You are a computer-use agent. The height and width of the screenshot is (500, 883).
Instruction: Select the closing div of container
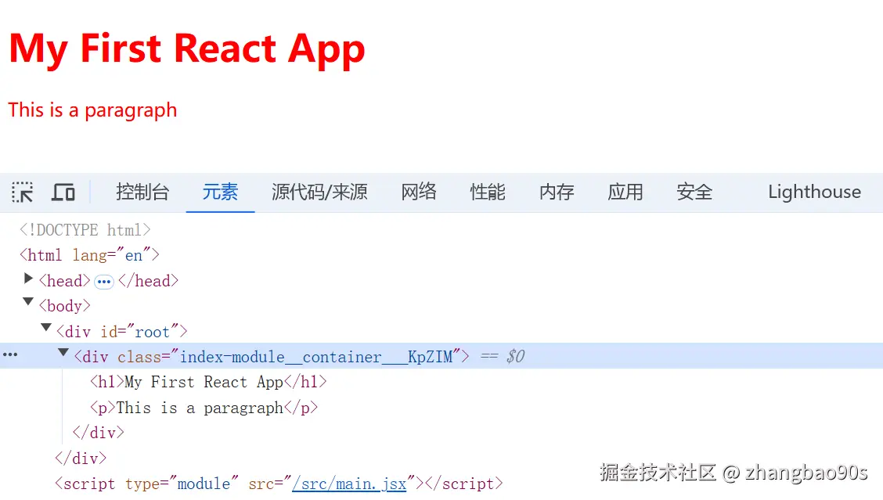point(99,433)
